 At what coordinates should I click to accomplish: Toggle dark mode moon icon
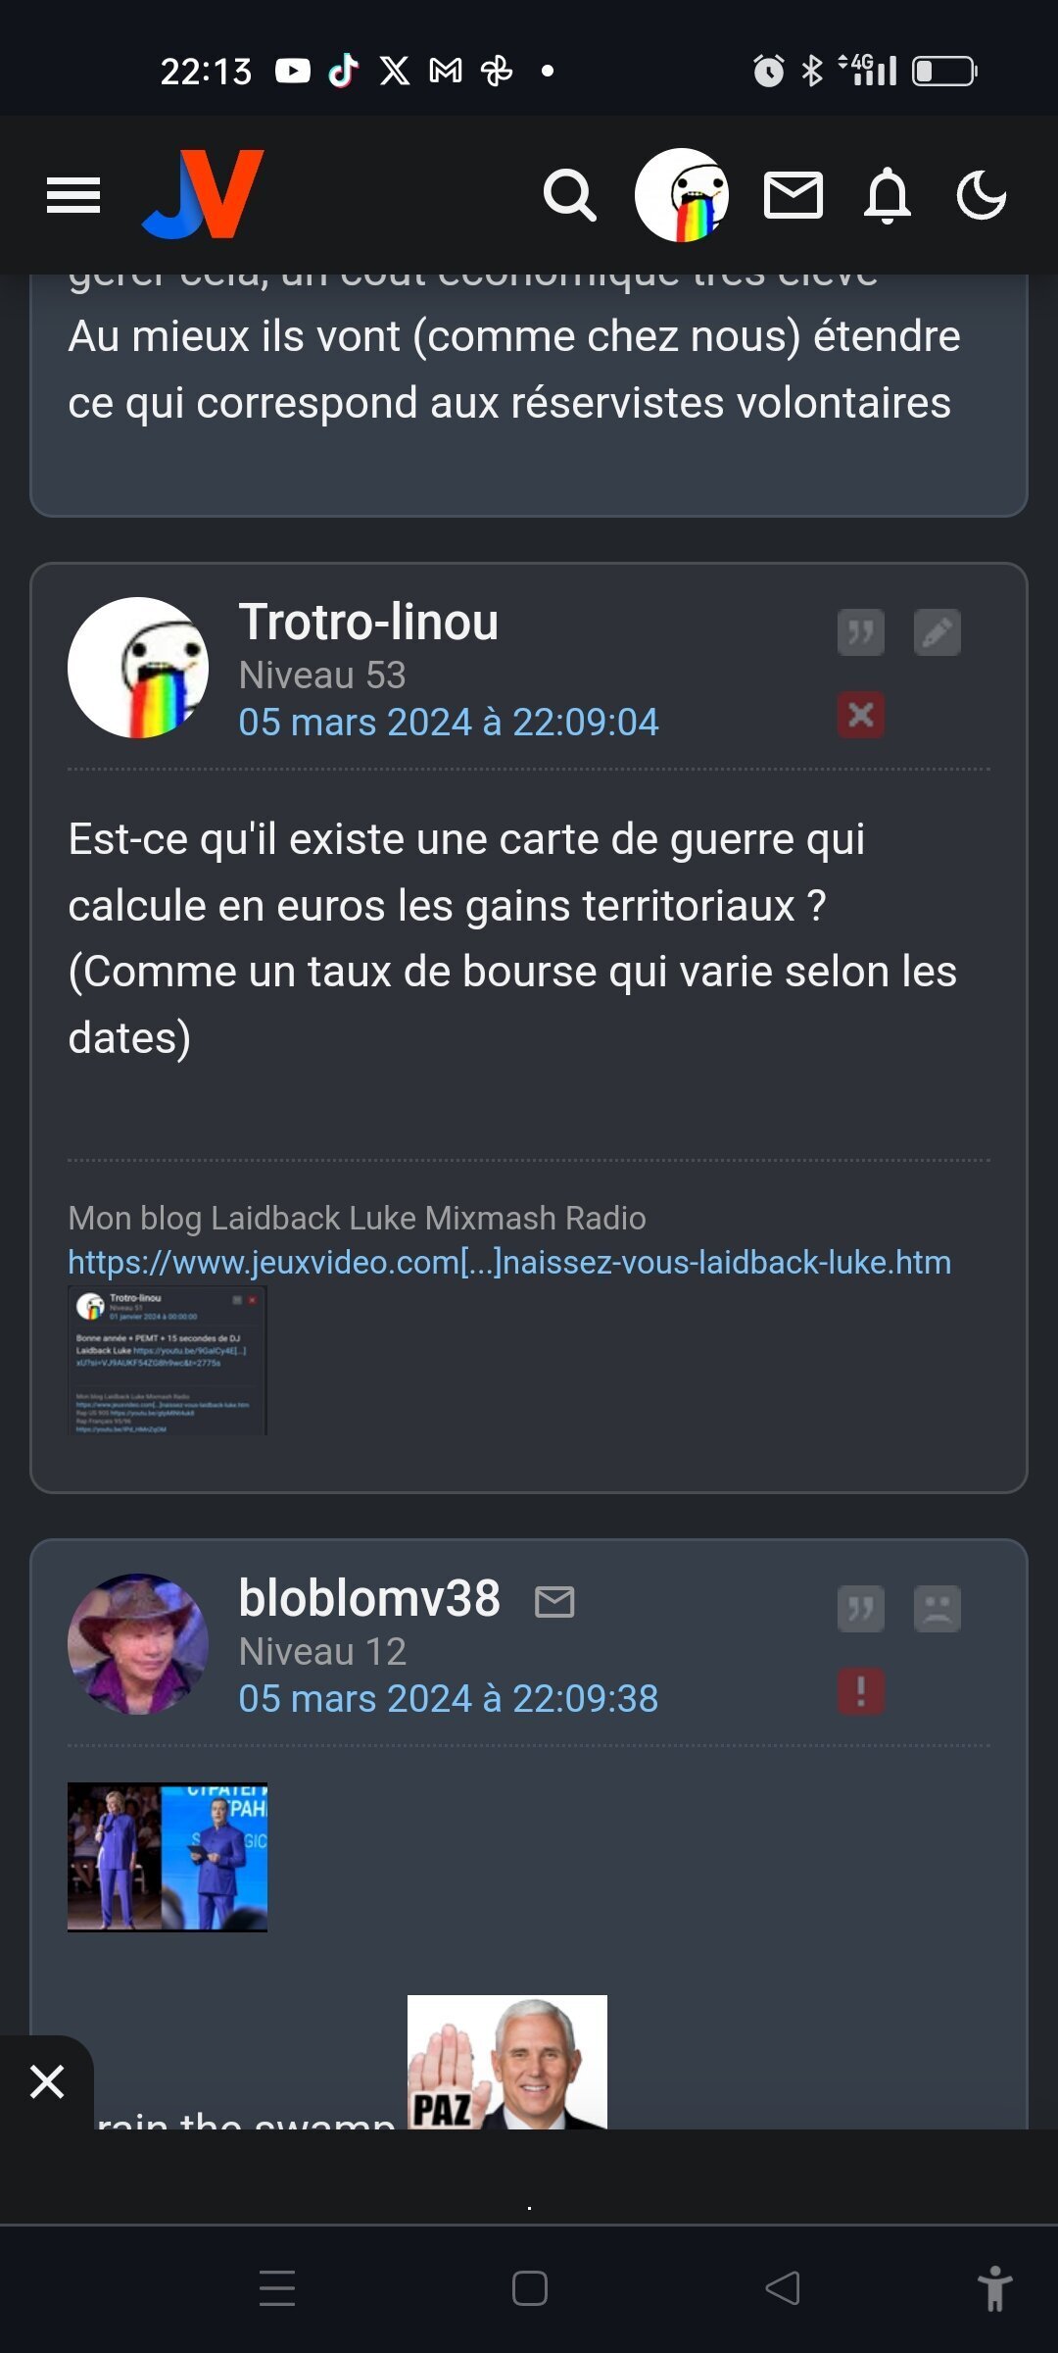(x=982, y=195)
